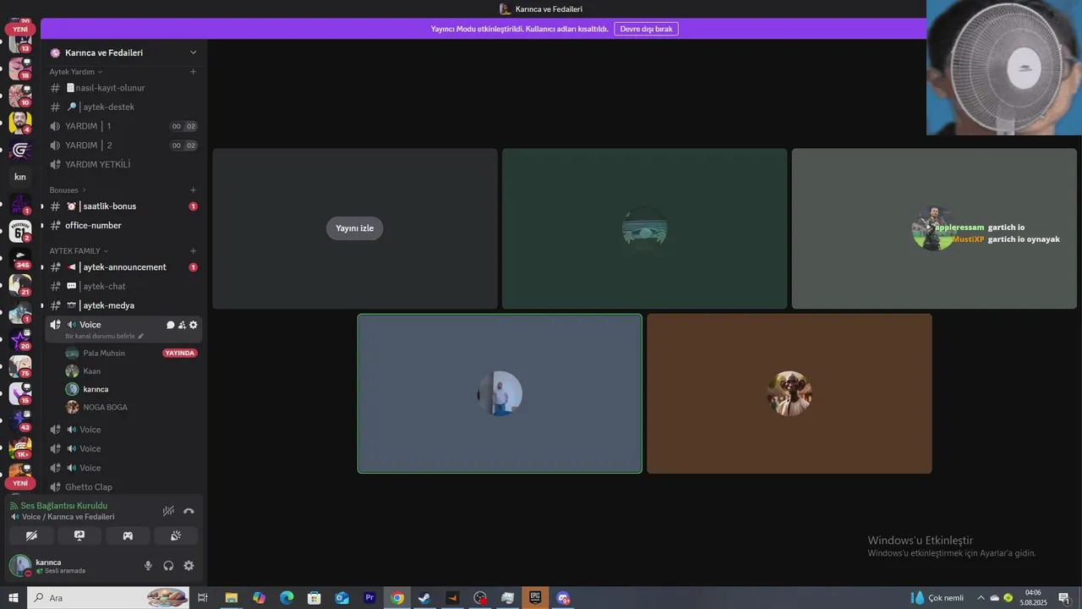Open the soundboard button
Viewport: 1082px width, 609px height.
pyautogui.click(x=176, y=535)
